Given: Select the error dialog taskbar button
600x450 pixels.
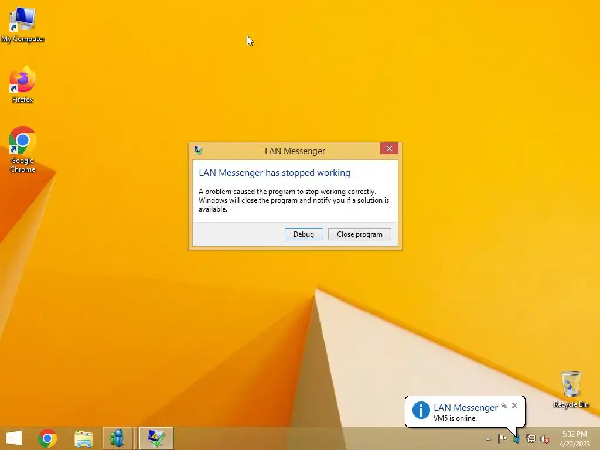Looking at the screenshot, I should [x=156, y=438].
